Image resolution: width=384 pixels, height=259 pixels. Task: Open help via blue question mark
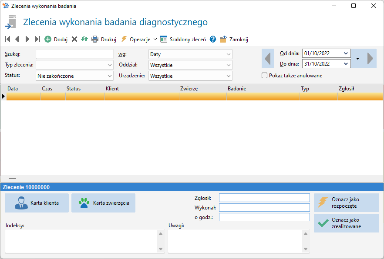(x=213, y=39)
